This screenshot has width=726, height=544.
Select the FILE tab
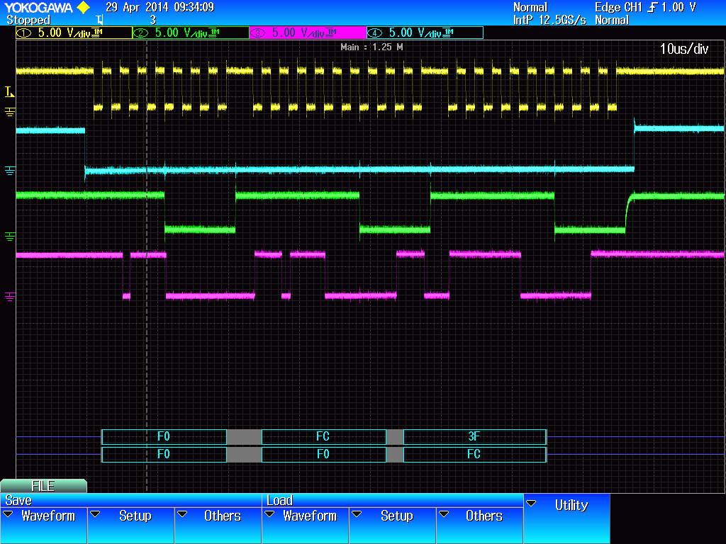43,486
